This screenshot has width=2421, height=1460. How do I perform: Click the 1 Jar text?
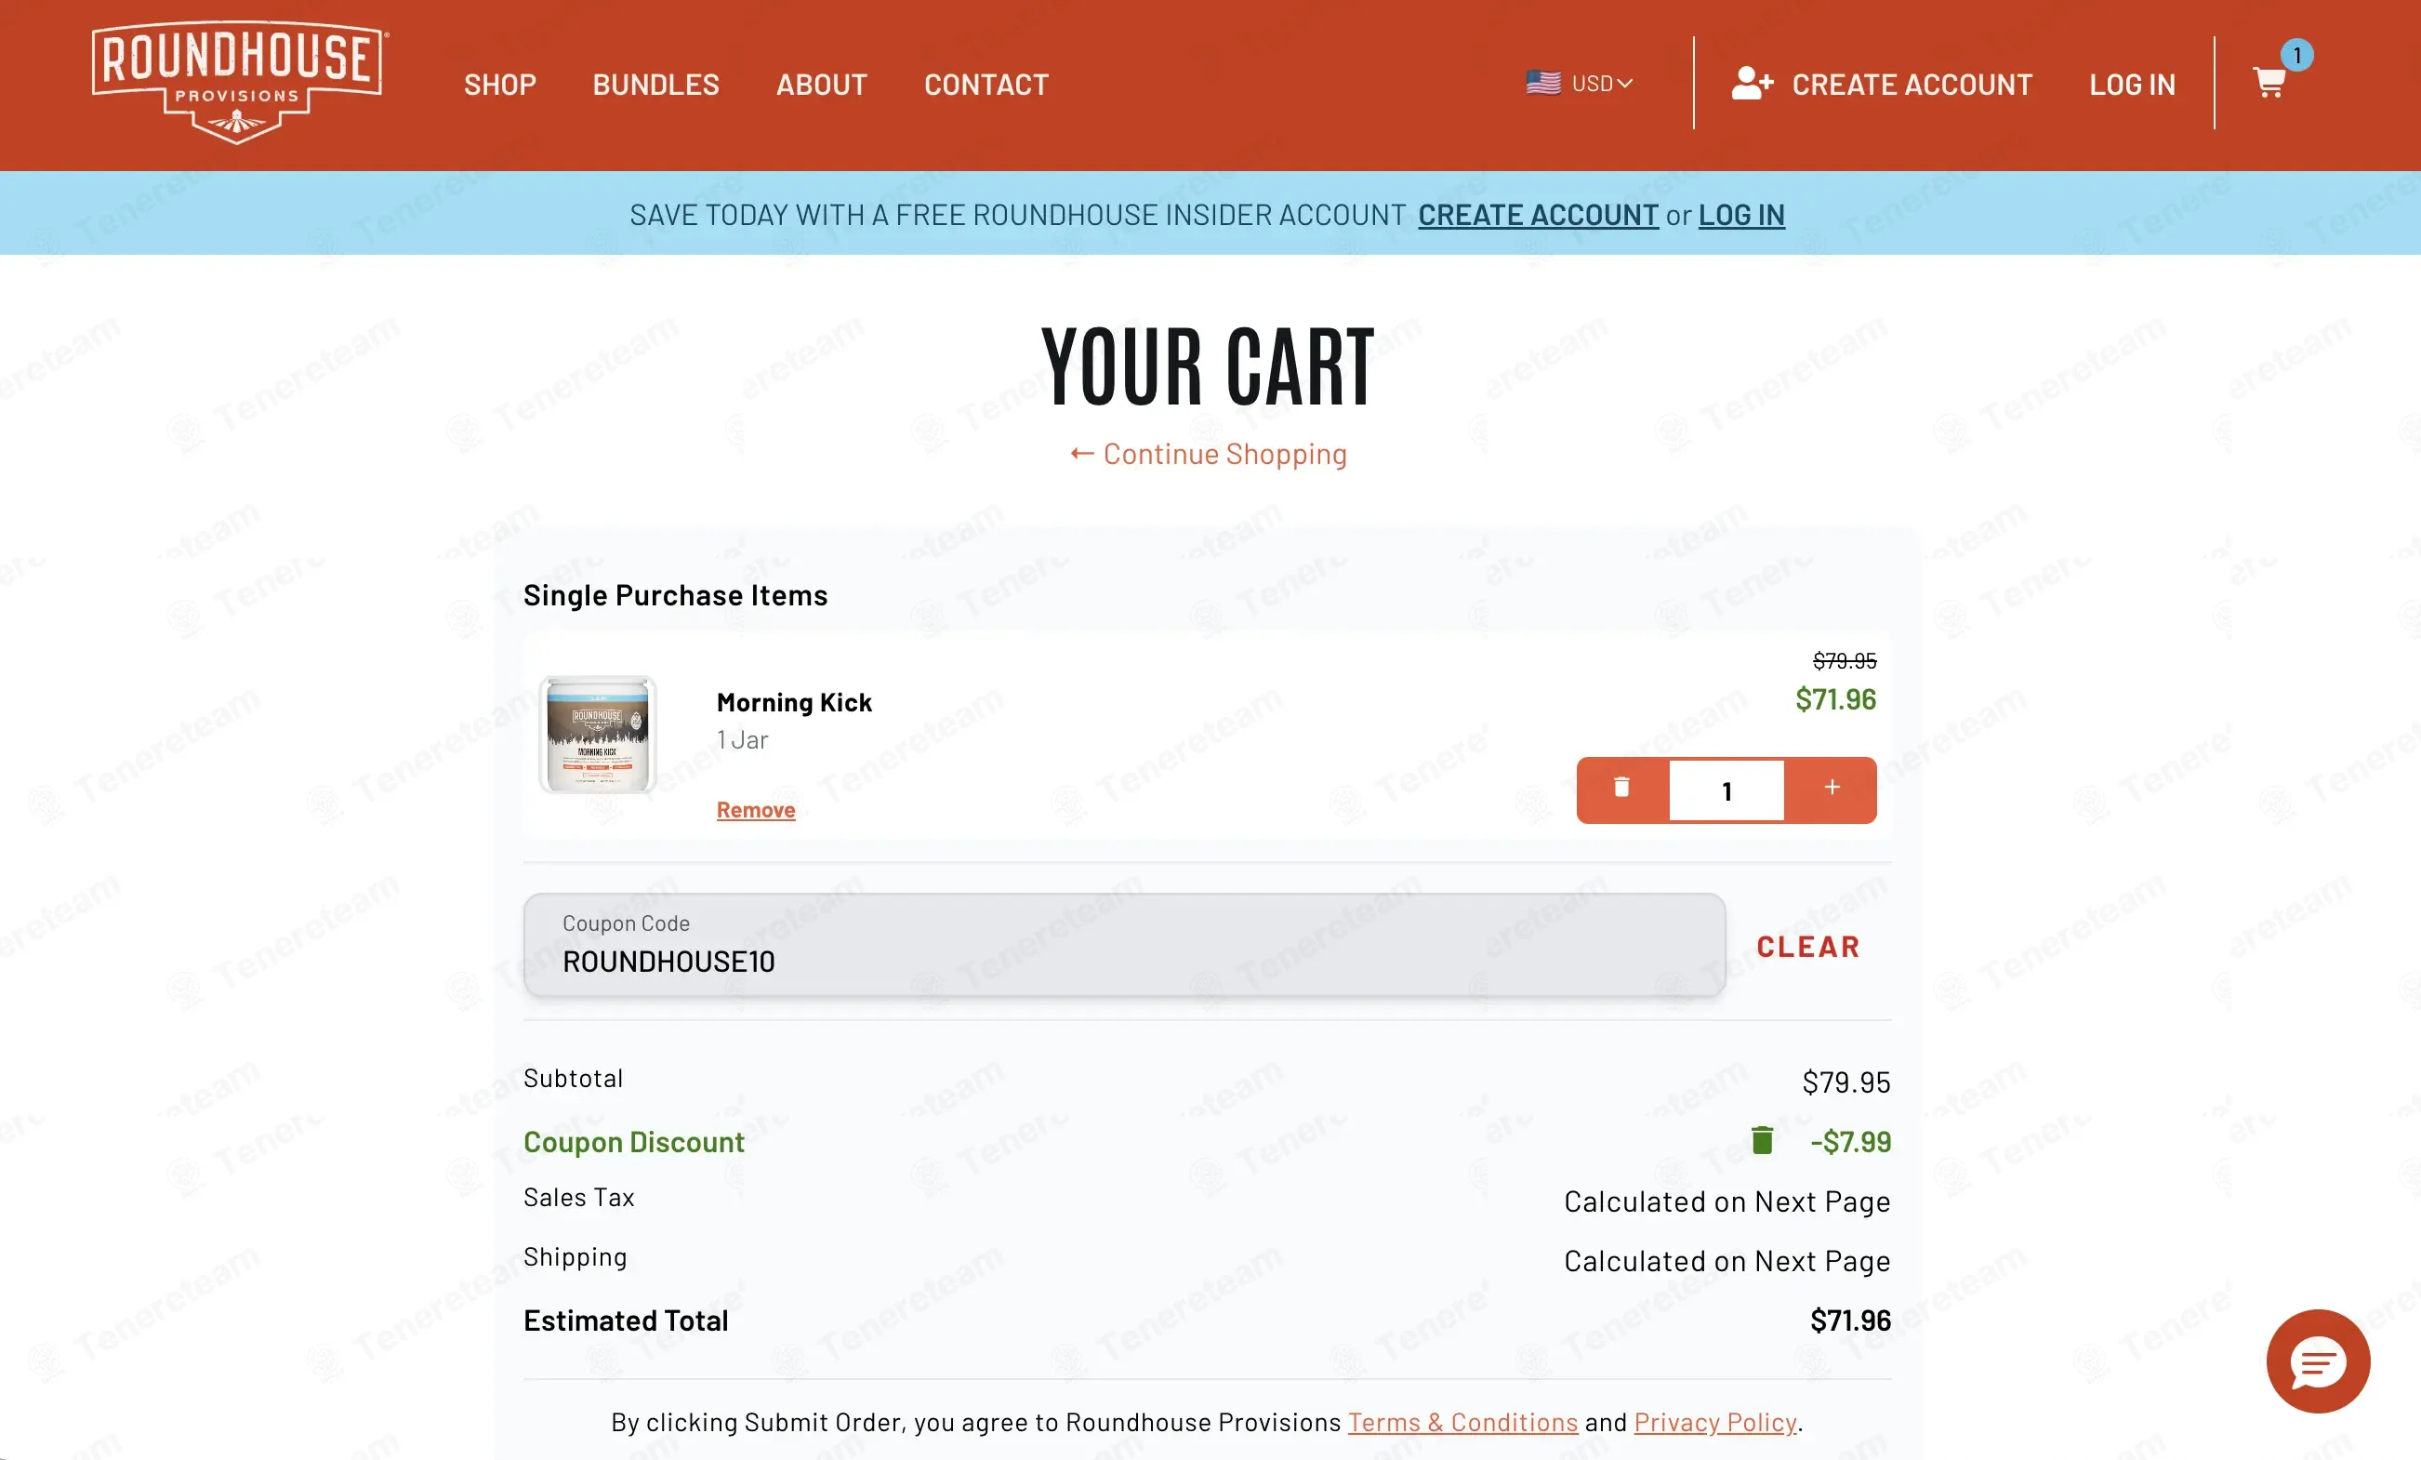pyautogui.click(x=742, y=740)
